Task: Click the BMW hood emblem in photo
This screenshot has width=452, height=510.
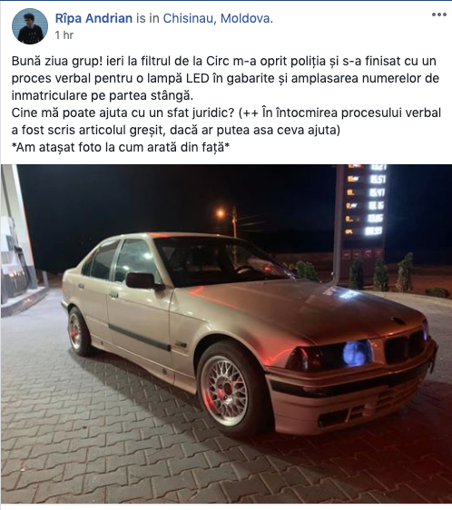Action: point(398,320)
